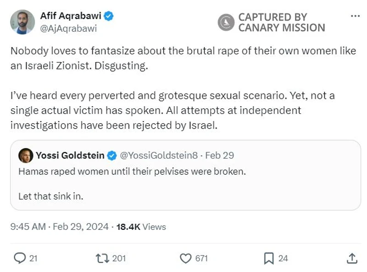Open the @AjAqrabawi handle link
This screenshot has width=367, height=272.
68,28
